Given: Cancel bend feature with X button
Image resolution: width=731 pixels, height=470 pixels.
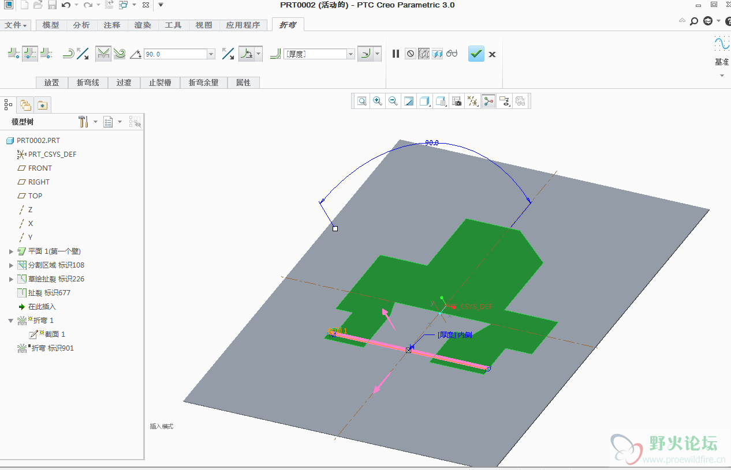Looking at the screenshot, I should point(492,54).
